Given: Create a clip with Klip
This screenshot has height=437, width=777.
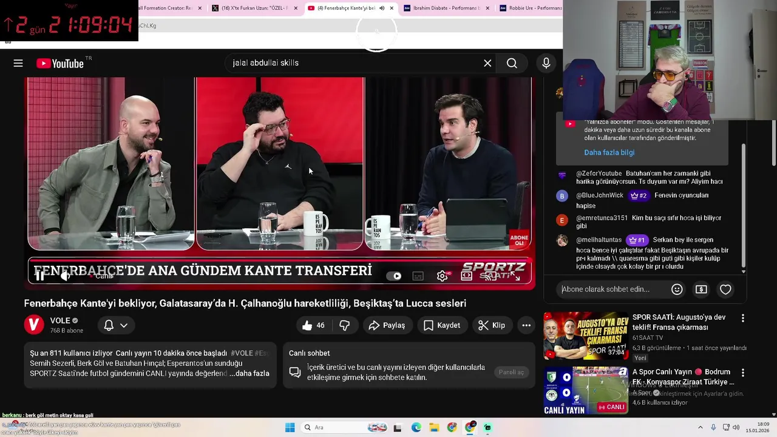Looking at the screenshot, I should coord(492,325).
